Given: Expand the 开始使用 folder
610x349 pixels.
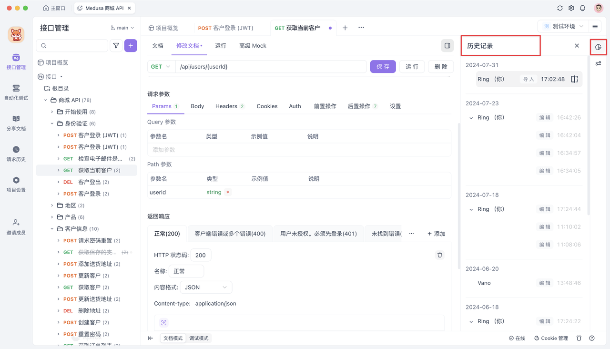Looking at the screenshot, I should [52, 112].
